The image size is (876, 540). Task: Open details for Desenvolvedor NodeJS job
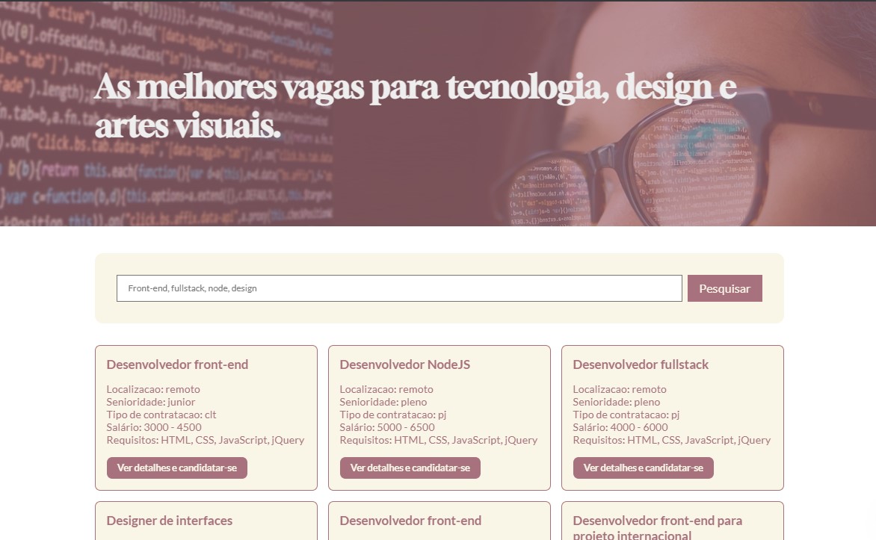pos(410,468)
